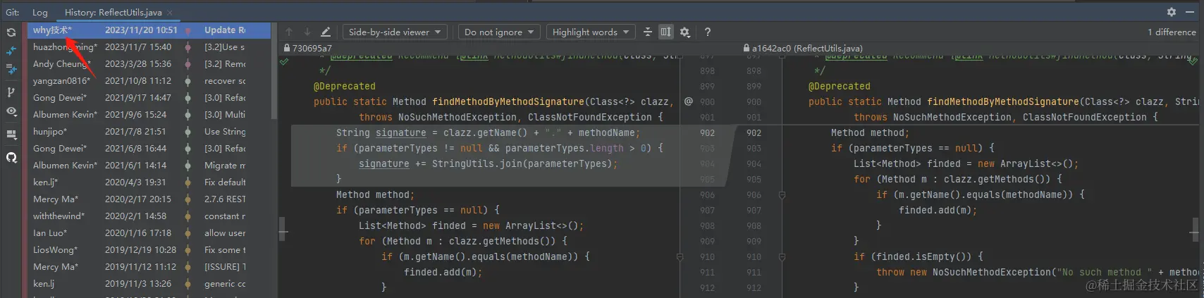Click the GitHub icon in the left sidebar
The image size is (1204, 298).
tap(11, 157)
